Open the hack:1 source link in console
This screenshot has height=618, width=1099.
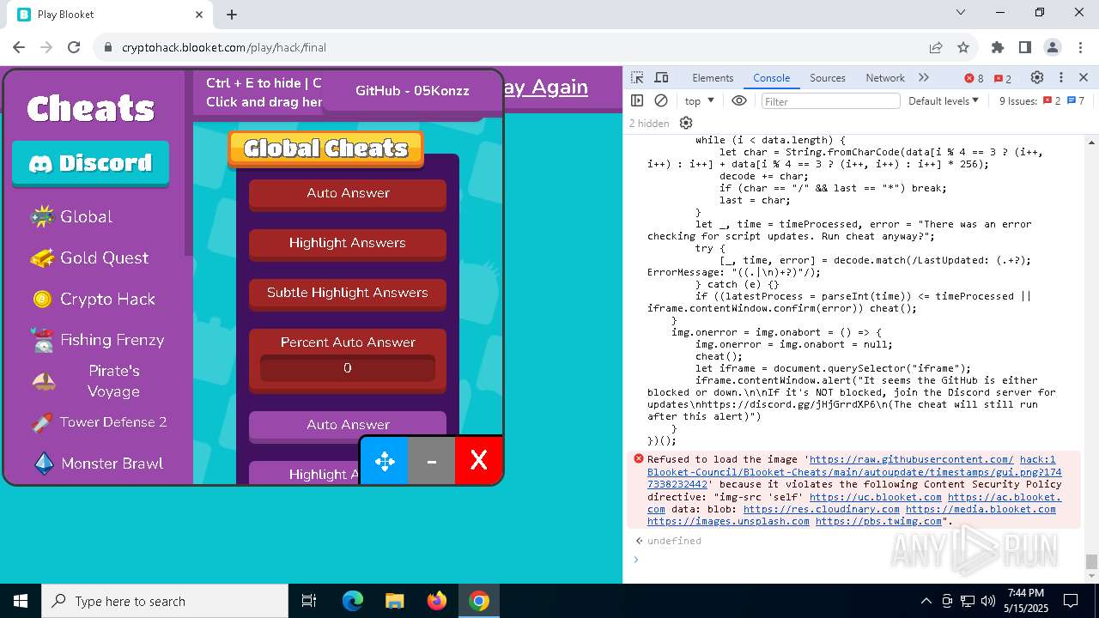(1037, 459)
